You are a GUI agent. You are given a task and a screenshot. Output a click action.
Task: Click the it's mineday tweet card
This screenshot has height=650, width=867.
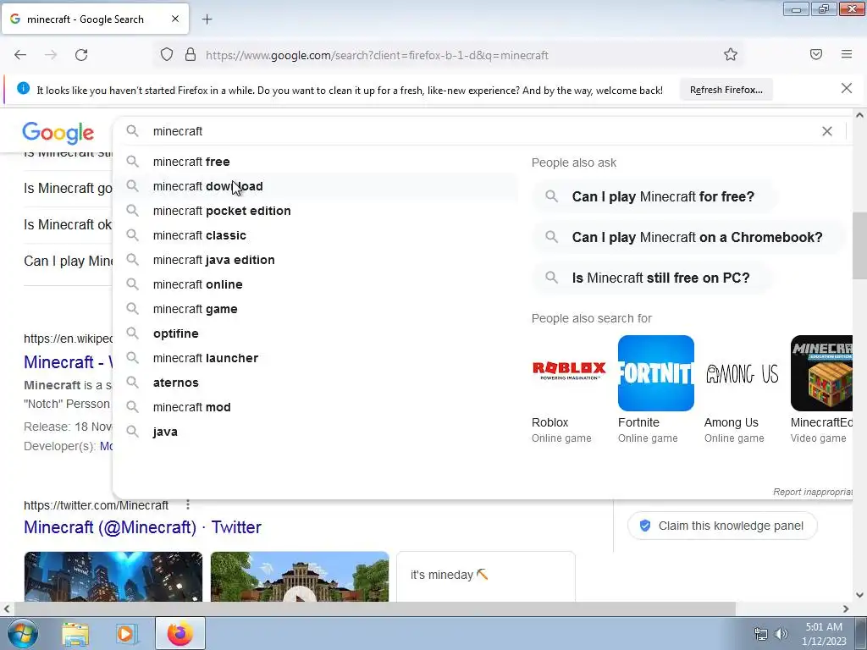click(x=485, y=576)
